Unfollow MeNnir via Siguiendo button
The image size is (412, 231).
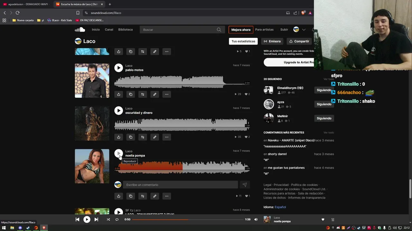click(324, 118)
